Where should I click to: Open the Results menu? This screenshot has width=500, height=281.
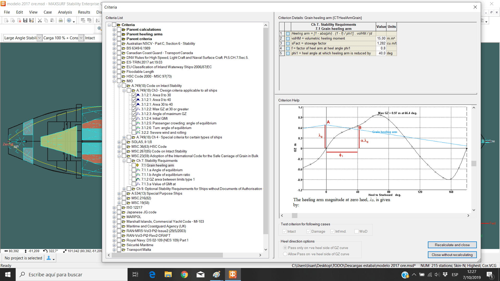pyautogui.click(x=84, y=12)
